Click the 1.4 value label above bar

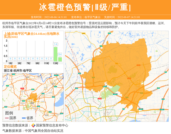coord(56,44)
